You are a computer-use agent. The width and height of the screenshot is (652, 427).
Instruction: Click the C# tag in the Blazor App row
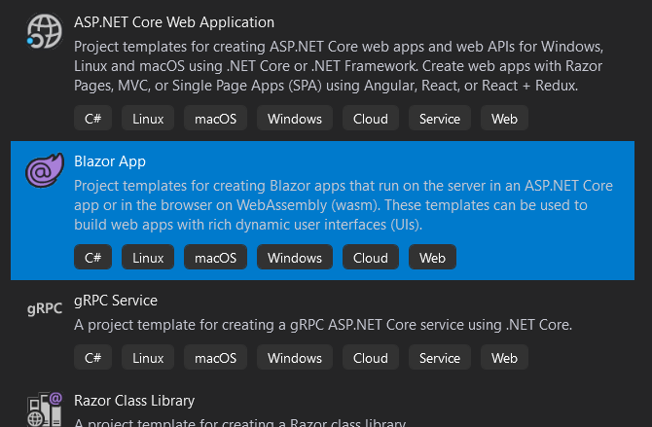(92, 258)
